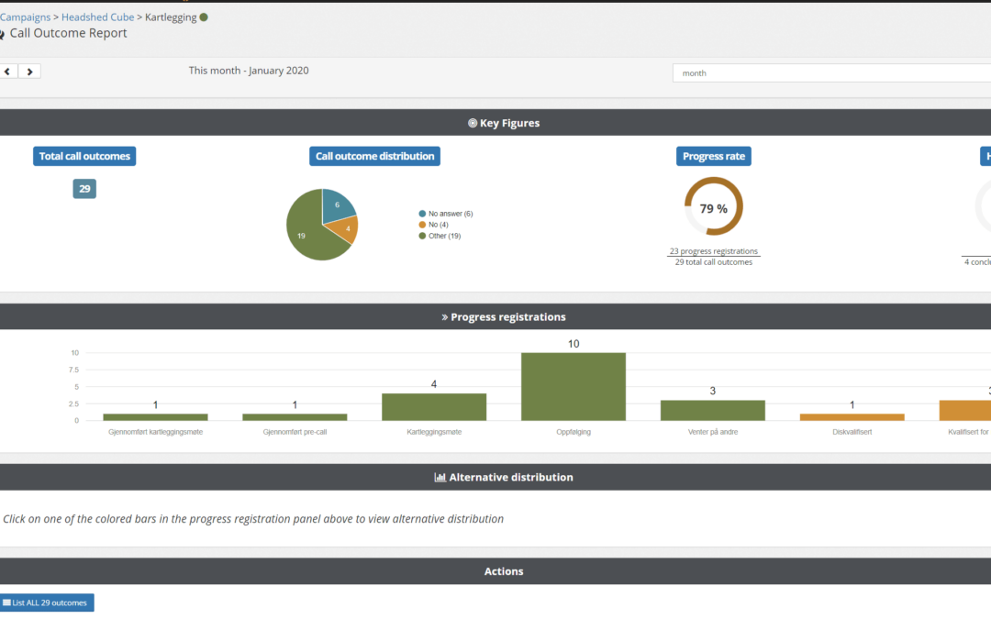Click the green status dot next to Kartlegging
Viewport: 991px width, 619px height.
(204, 17)
